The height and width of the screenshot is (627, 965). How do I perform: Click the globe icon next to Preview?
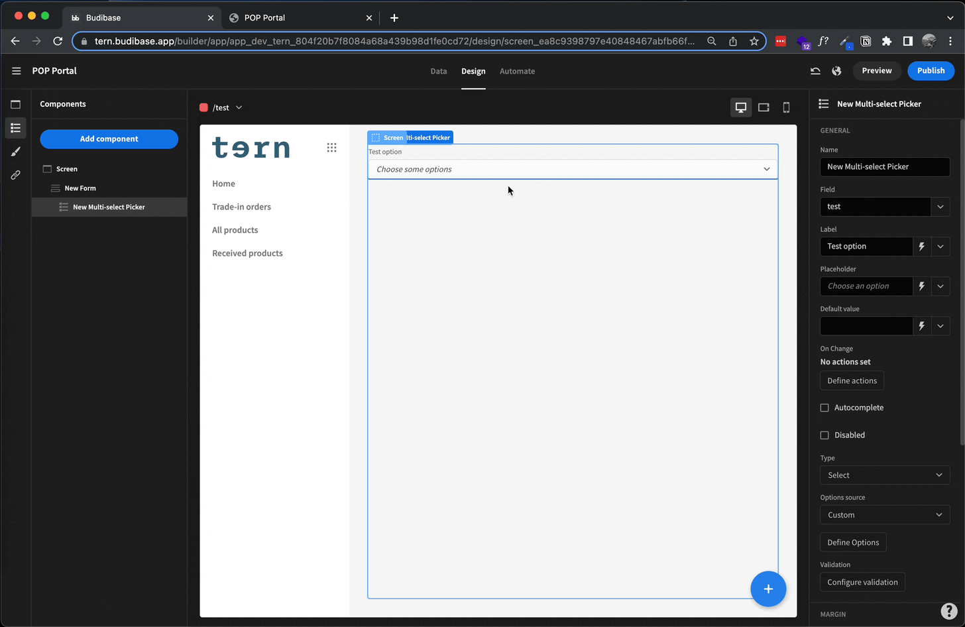[836, 71]
